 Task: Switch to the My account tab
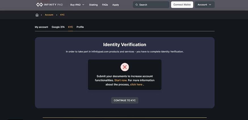coord(41,27)
